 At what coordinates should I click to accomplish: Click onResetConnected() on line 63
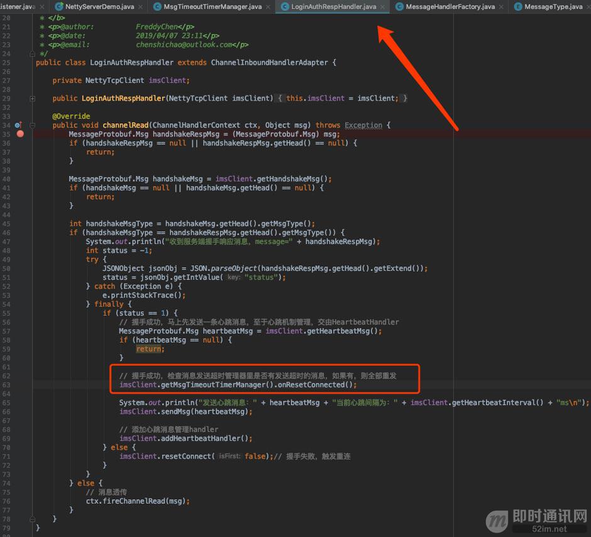pos(315,385)
